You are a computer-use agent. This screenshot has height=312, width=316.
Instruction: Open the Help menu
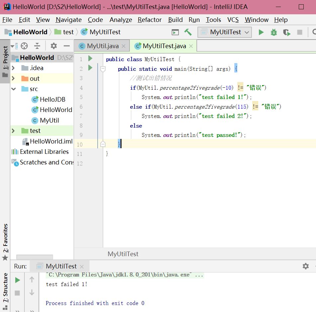(281, 20)
